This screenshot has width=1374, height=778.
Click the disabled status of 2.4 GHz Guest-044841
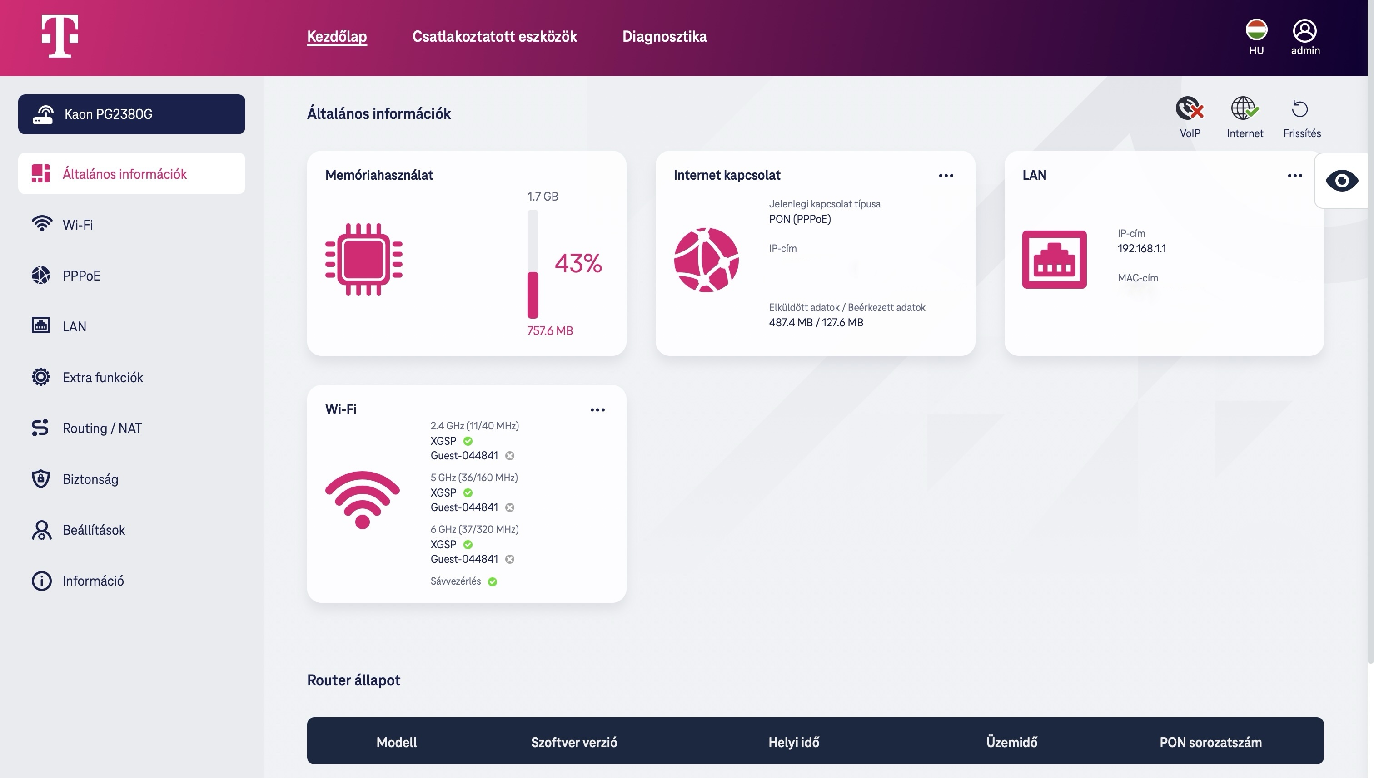coord(510,456)
